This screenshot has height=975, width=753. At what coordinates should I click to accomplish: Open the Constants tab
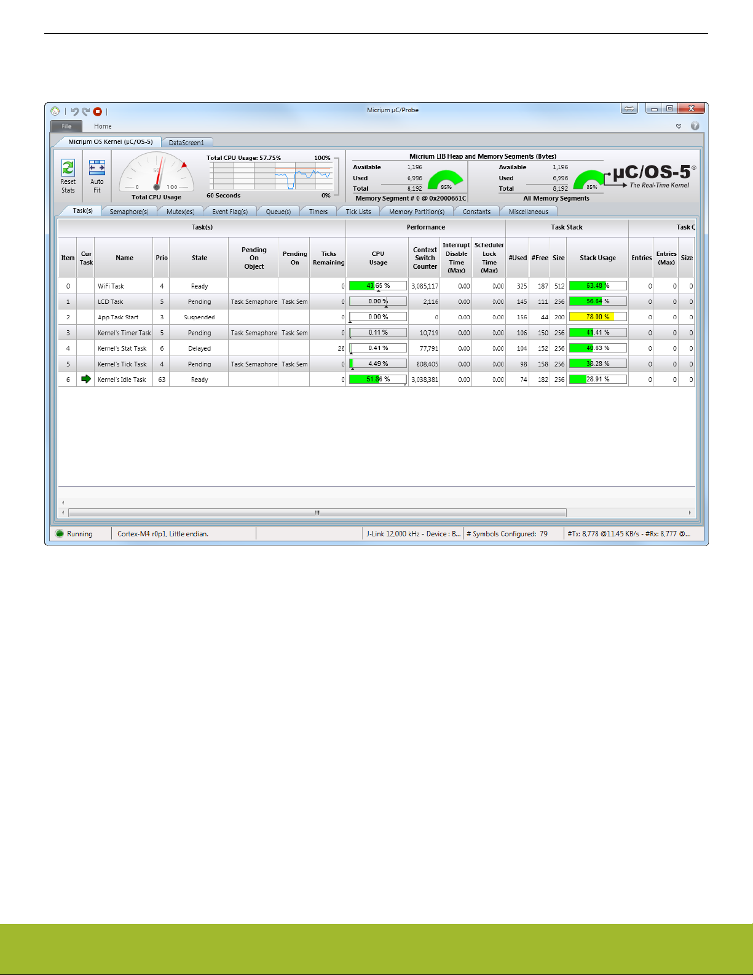[x=477, y=212]
